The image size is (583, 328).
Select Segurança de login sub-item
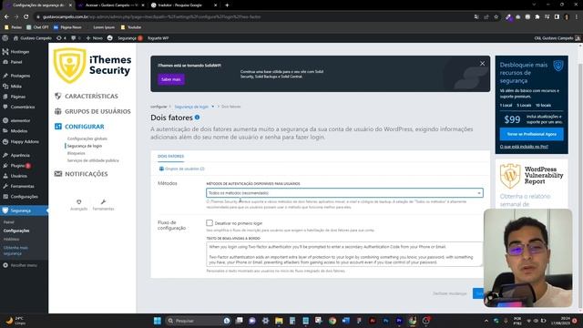[85, 146]
